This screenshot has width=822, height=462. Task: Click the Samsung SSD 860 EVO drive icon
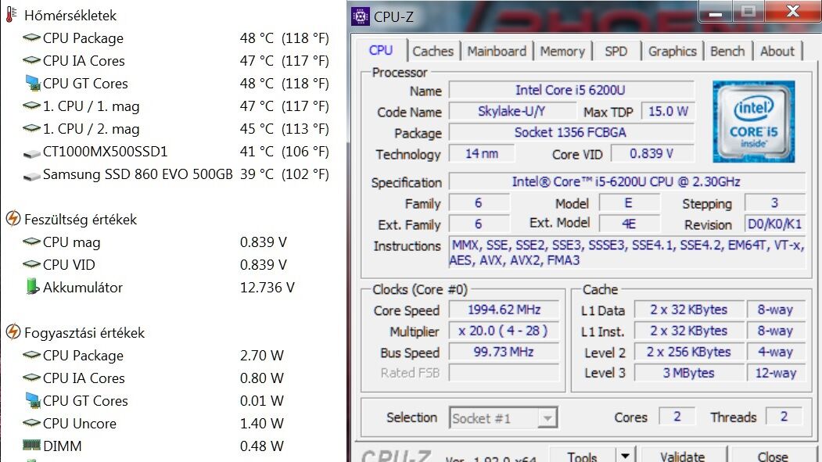click(32, 176)
